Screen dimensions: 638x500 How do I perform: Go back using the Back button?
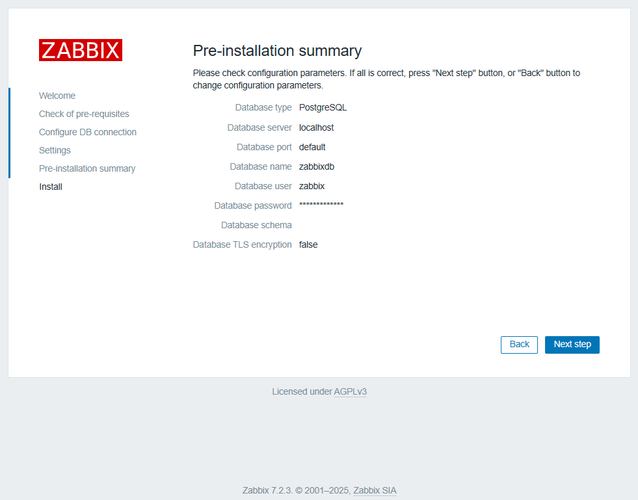(519, 345)
